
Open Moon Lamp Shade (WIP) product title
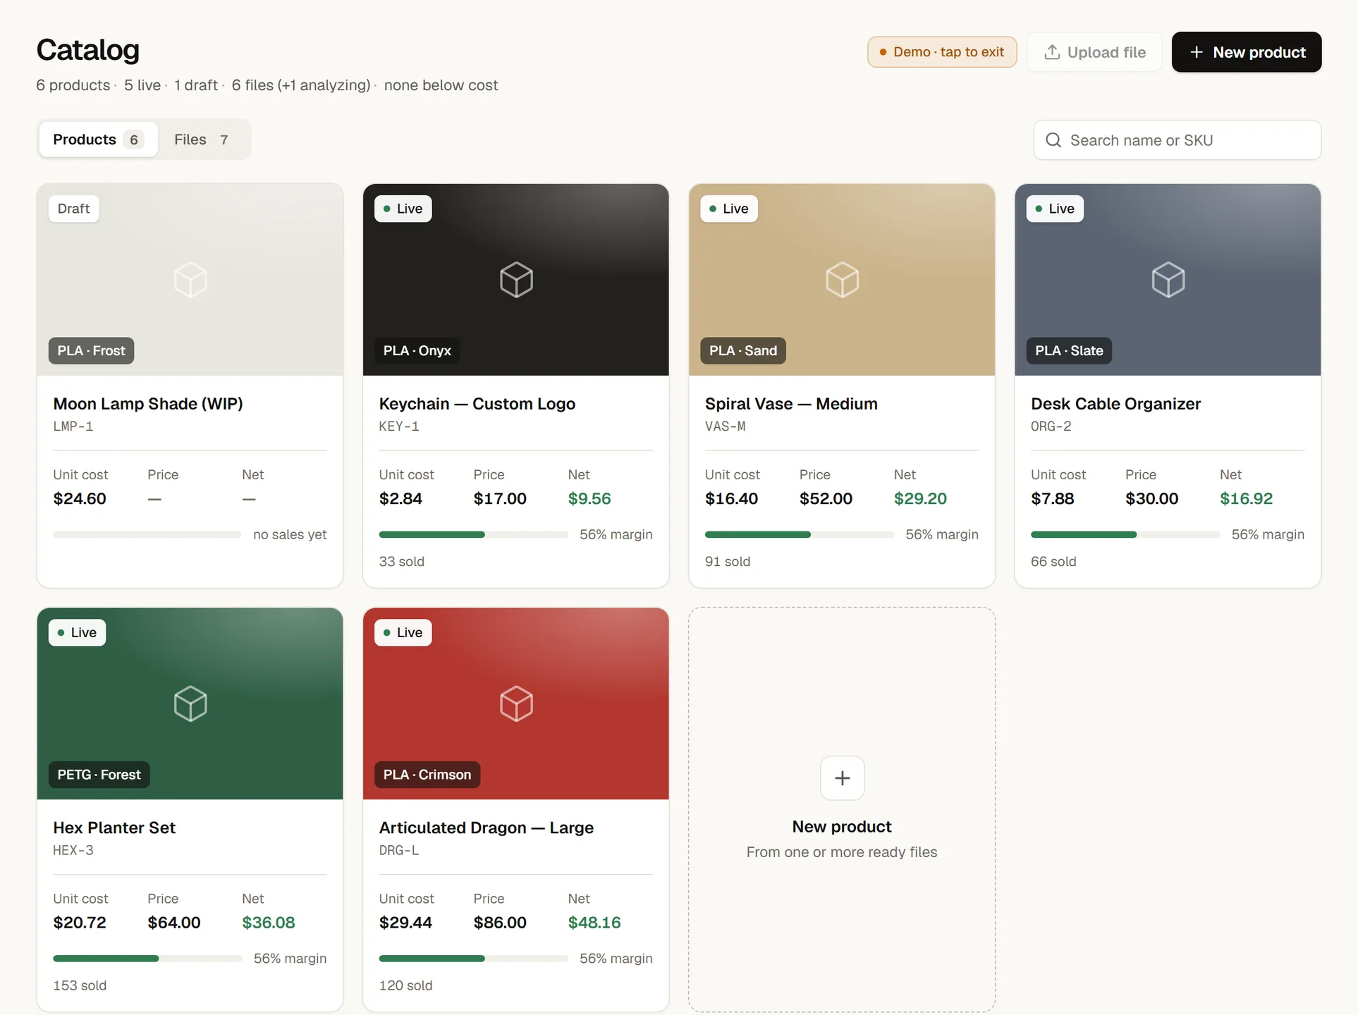point(148,404)
